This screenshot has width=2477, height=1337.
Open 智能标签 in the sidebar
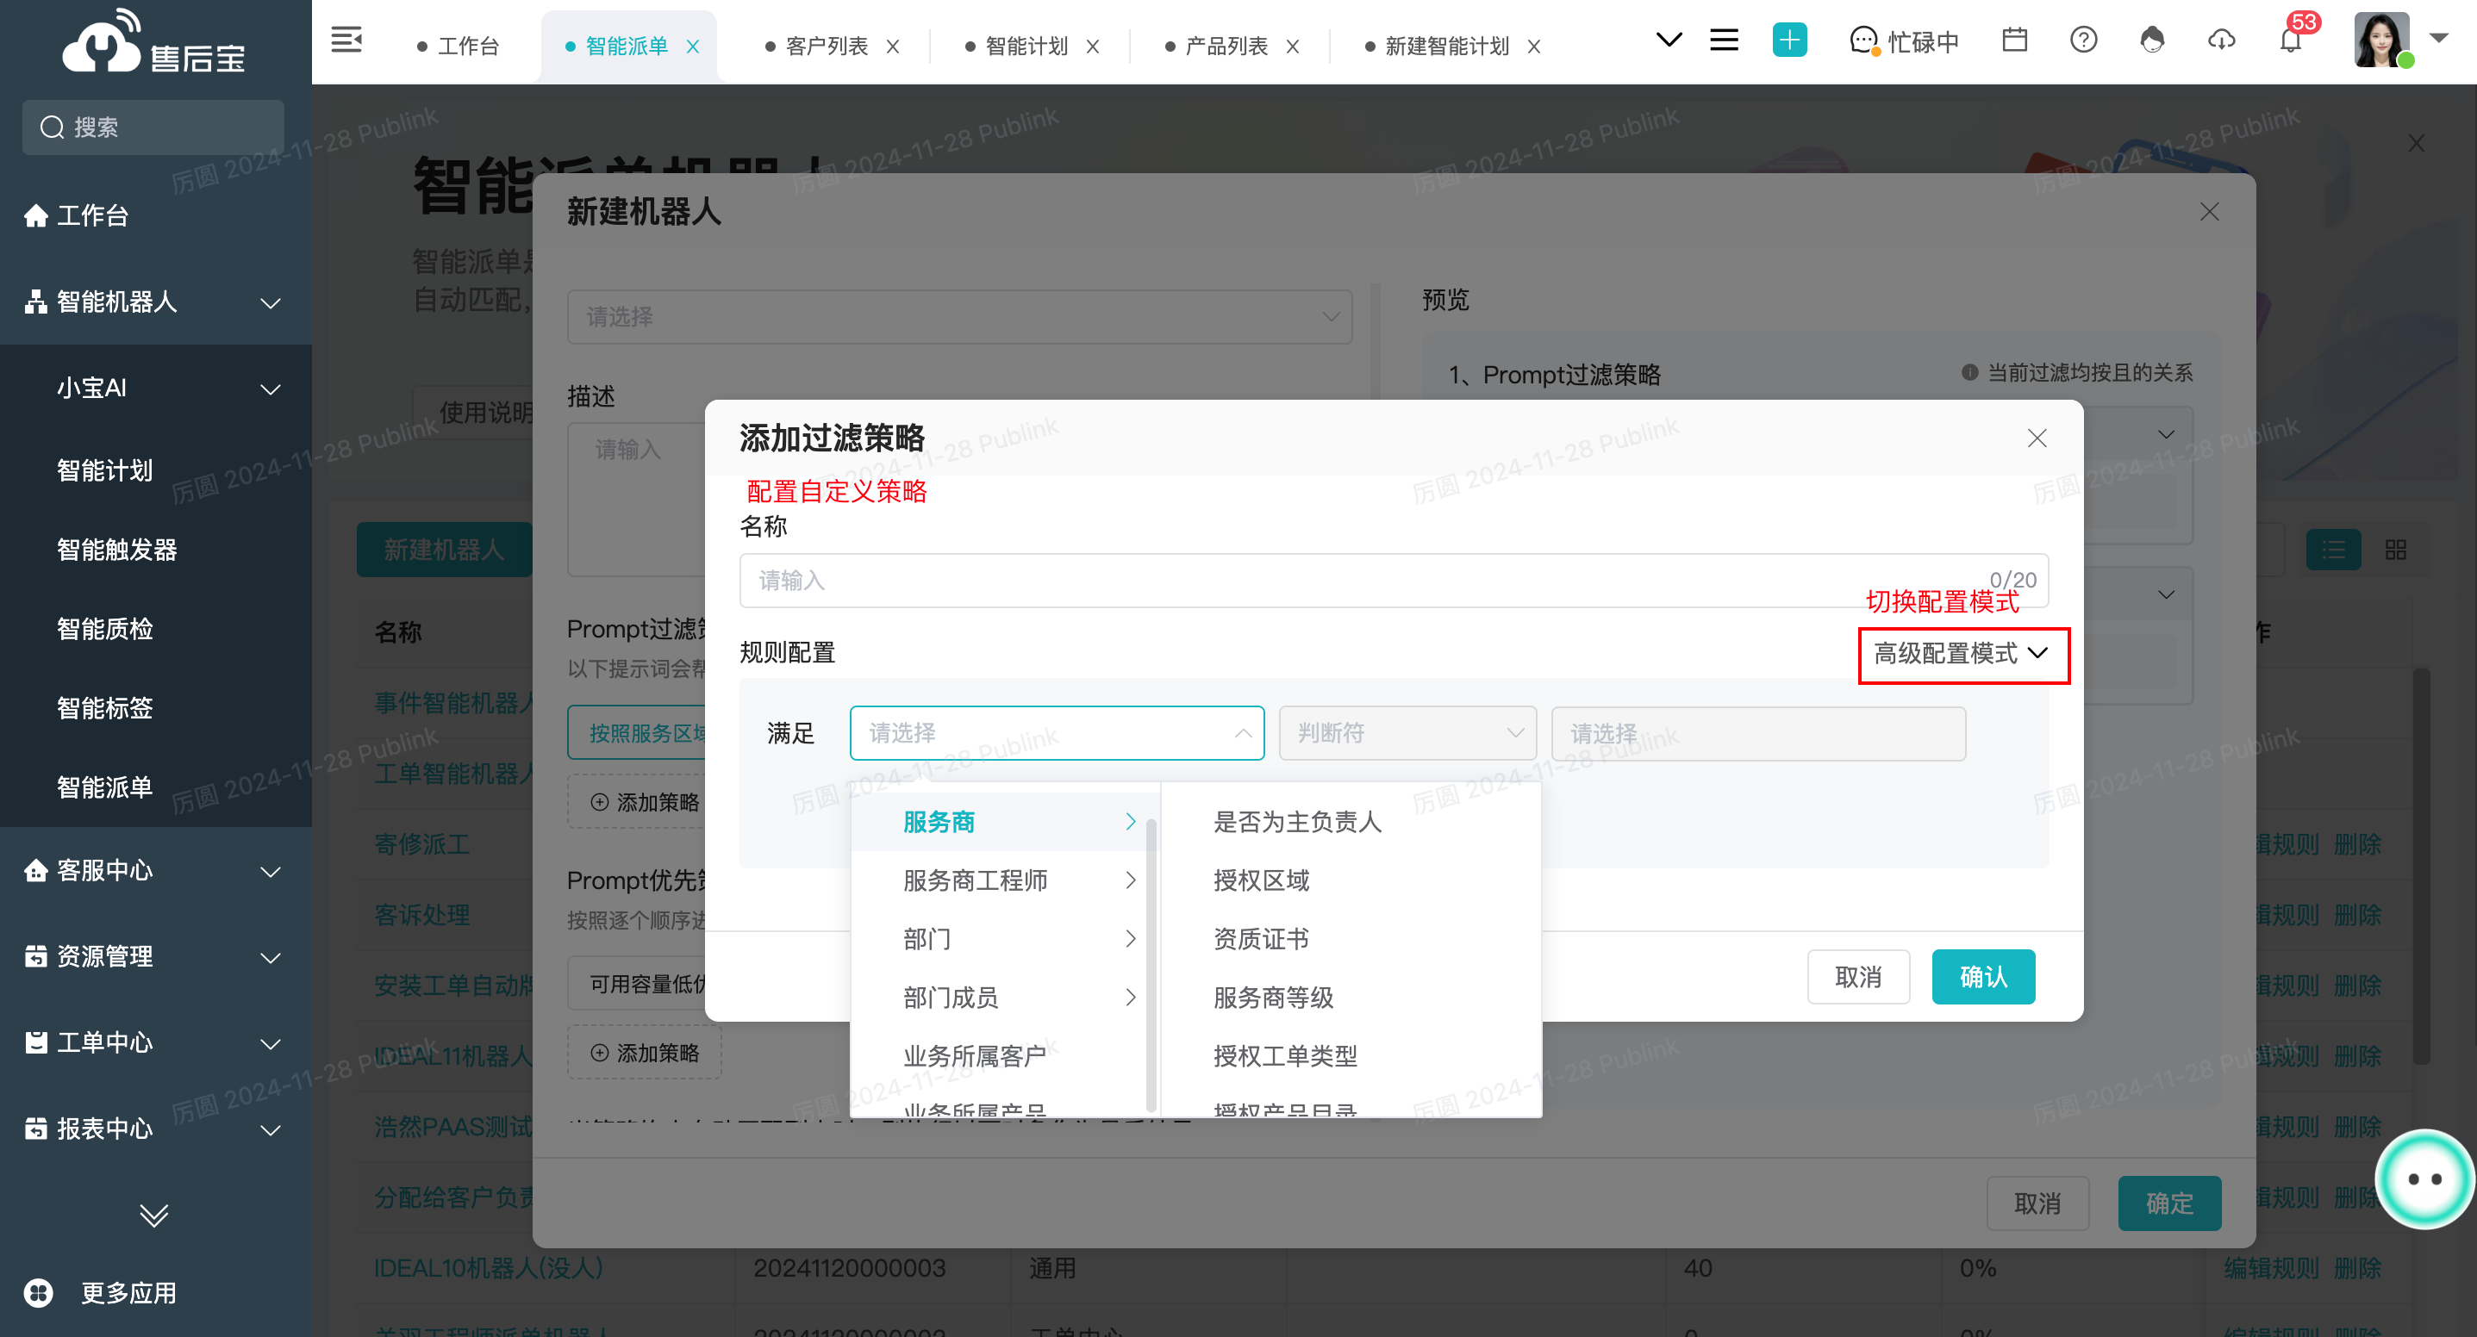click(x=105, y=708)
